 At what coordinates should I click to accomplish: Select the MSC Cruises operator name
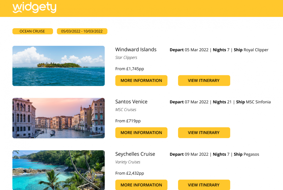126,109
